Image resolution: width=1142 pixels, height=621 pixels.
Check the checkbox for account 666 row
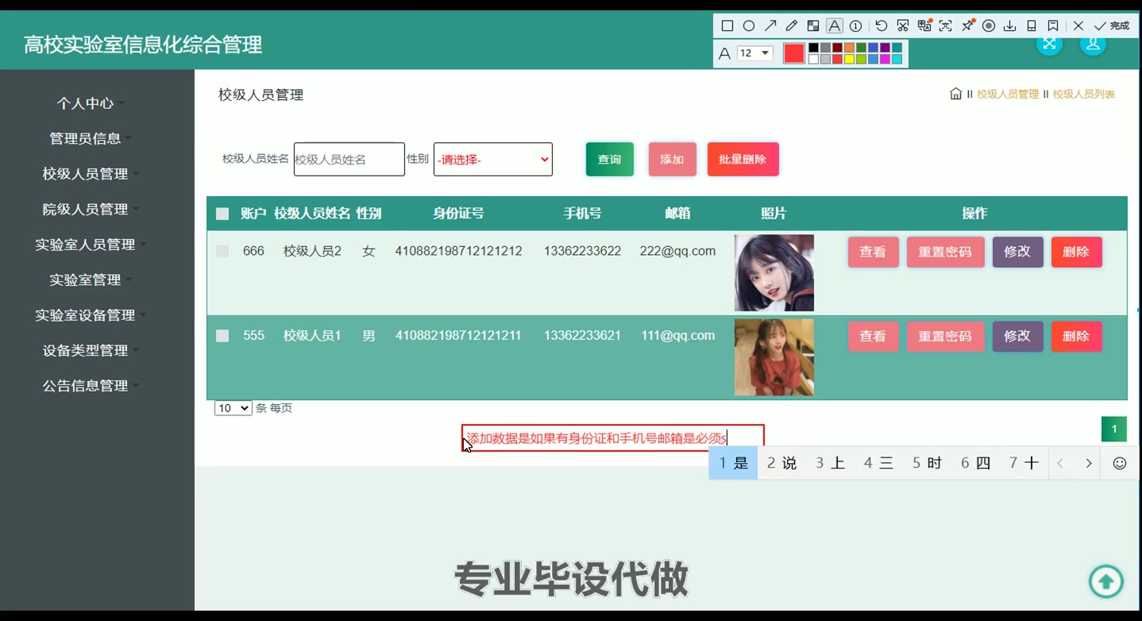click(222, 251)
